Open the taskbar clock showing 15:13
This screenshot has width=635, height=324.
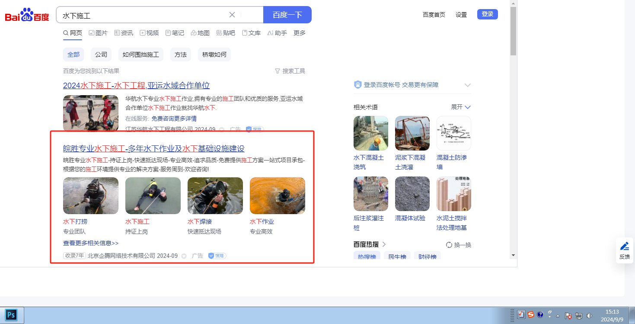click(x=612, y=315)
